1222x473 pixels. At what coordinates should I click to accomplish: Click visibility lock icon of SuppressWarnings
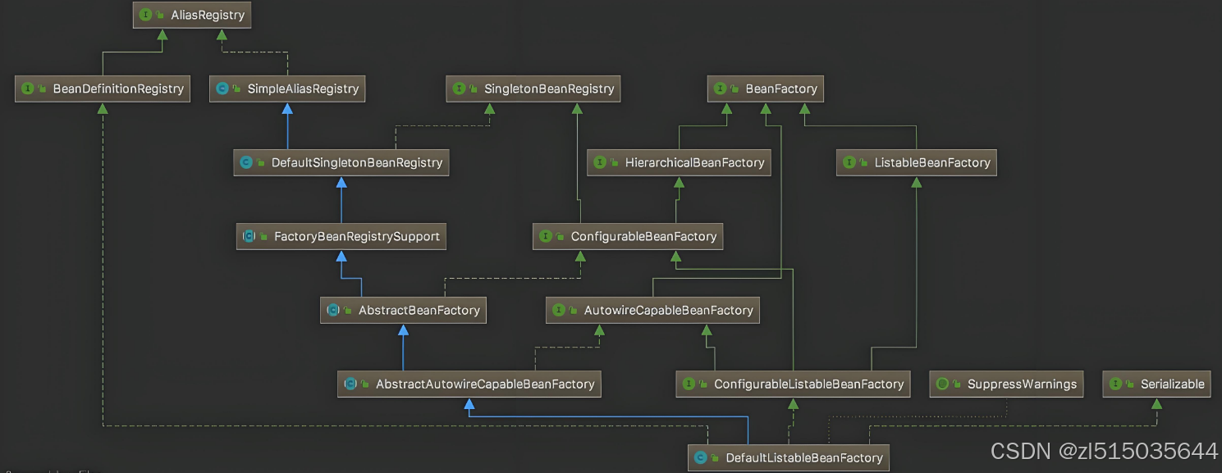tap(956, 384)
